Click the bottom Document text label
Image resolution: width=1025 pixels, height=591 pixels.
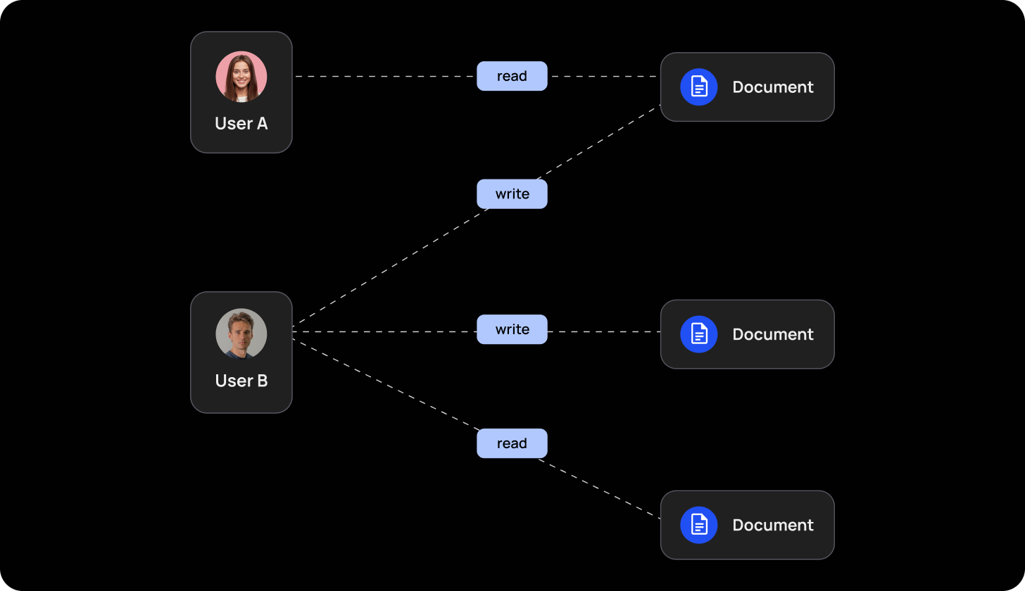773,525
